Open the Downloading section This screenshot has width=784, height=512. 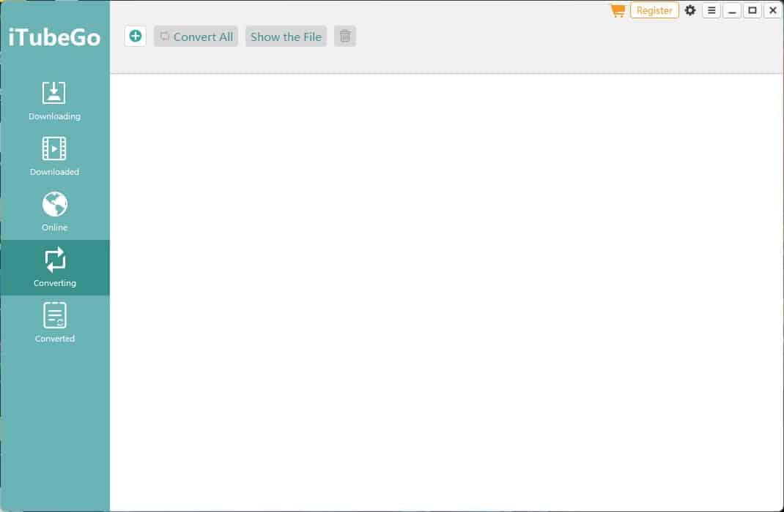(x=54, y=101)
